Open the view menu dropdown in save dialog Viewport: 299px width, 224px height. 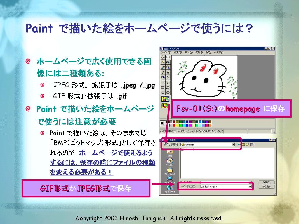point(252,144)
